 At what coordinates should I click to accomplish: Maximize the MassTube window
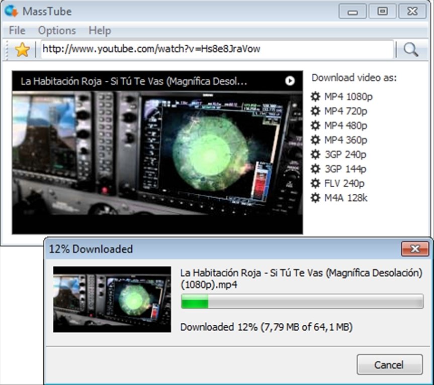point(383,12)
